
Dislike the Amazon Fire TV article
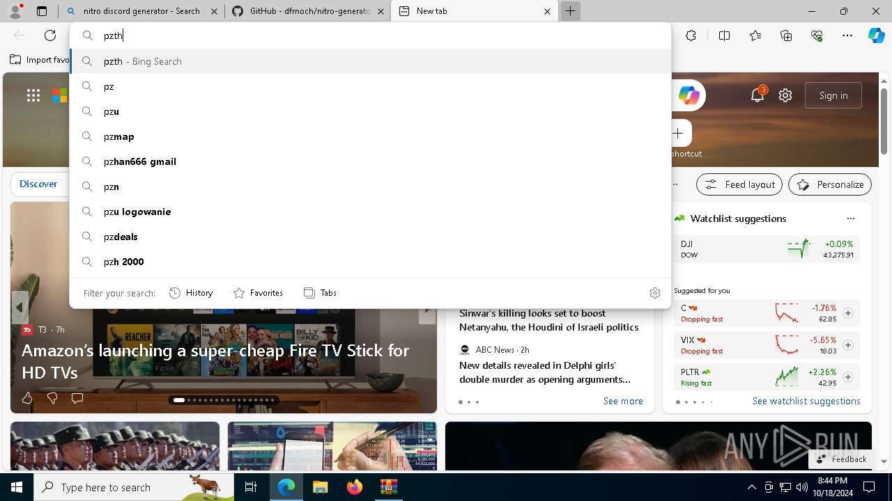(52, 398)
